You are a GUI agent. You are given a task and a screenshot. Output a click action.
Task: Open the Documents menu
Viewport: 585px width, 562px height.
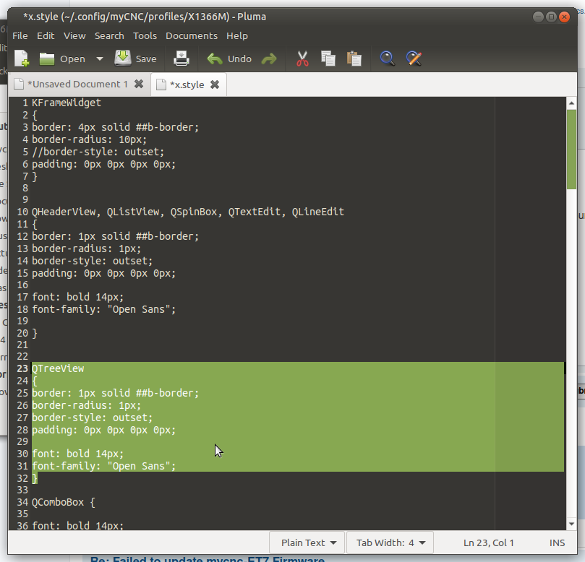pyautogui.click(x=191, y=35)
